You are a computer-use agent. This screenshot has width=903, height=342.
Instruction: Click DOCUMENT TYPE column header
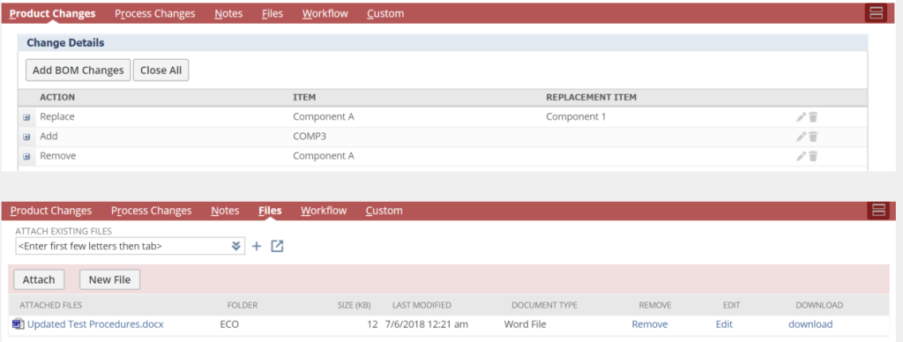(544, 305)
